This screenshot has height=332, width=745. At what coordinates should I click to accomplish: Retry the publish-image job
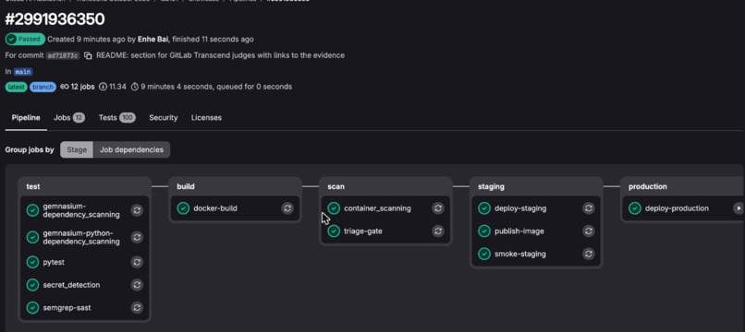tap(588, 231)
